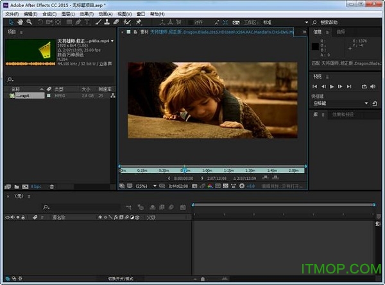Toggle preview audio mute speaker
This screenshot has width=385, height=285.
373,86
